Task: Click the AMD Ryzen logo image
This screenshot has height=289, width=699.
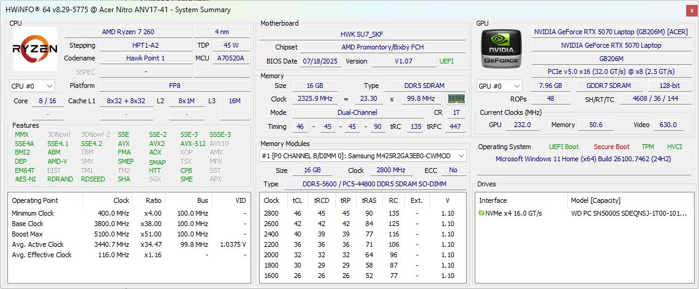Action: click(x=35, y=49)
